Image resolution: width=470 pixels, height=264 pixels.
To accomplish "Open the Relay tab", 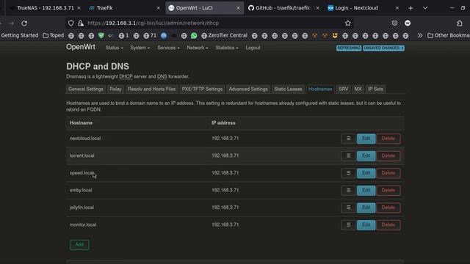I will pos(115,89).
